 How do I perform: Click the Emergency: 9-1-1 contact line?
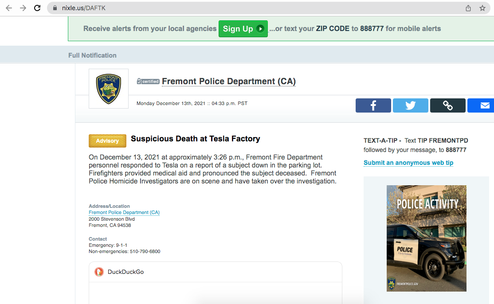point(108,245)
